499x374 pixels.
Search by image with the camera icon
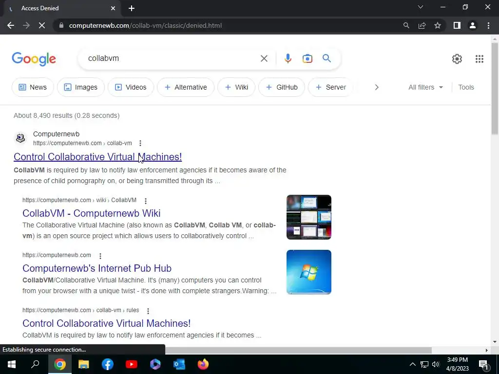[307, 58]
